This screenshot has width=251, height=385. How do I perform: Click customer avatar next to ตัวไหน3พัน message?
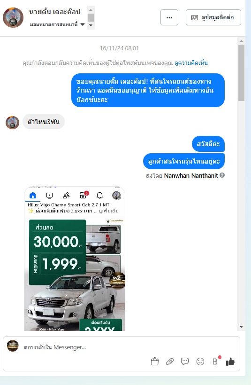point(12,123)
